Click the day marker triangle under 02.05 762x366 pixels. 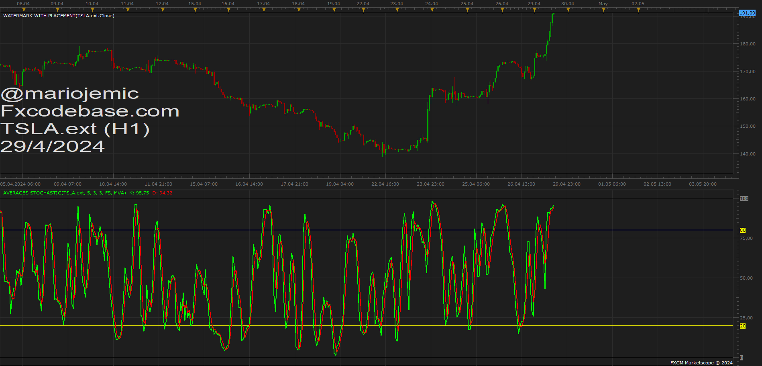638,10
